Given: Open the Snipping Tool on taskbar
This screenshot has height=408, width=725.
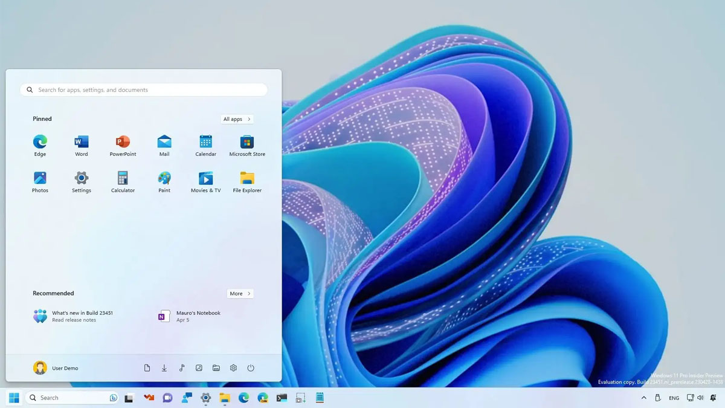Looking at the screenshot, I should [x=300, y=398].
